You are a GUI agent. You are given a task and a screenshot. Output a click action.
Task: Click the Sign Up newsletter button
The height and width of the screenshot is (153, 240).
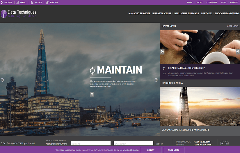(159, 144)
